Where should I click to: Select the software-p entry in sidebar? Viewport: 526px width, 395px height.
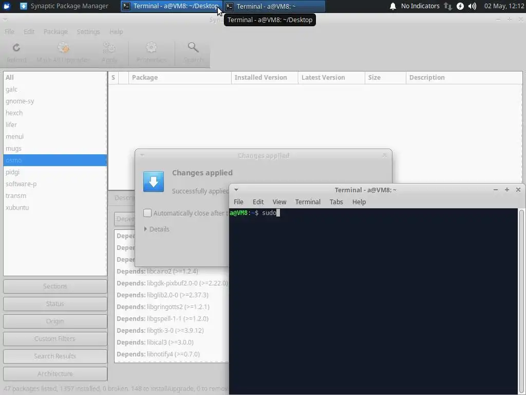55,184
